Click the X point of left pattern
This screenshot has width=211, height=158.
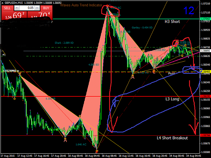coord(20,74)
